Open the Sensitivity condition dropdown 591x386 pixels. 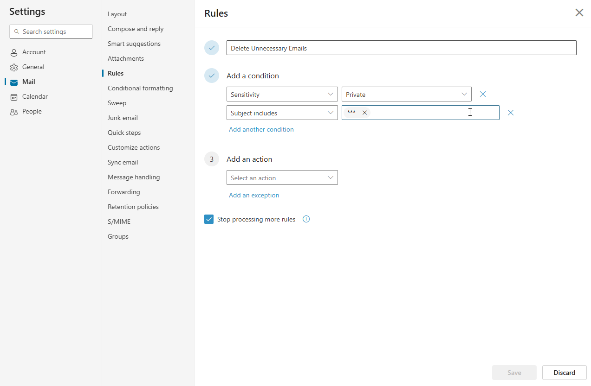[x=282, y=94]
